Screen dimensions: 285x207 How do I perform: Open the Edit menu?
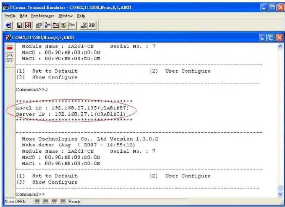[23, 16]
